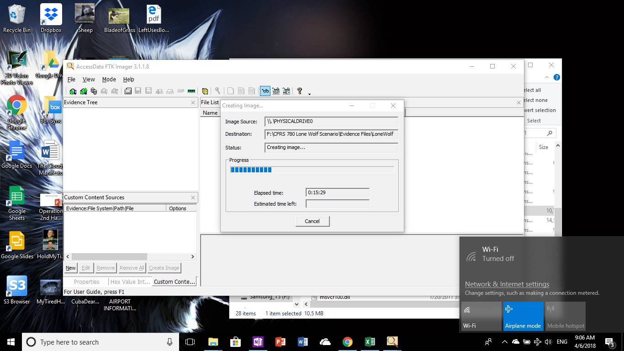Open OneNote from the taskbar
The image size is (624, 351).
(258, 342)
